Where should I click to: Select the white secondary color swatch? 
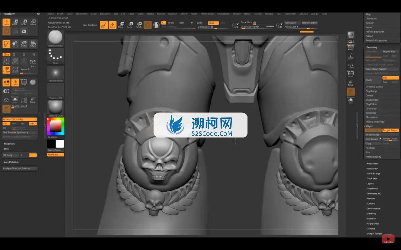(x=60, y=144)
